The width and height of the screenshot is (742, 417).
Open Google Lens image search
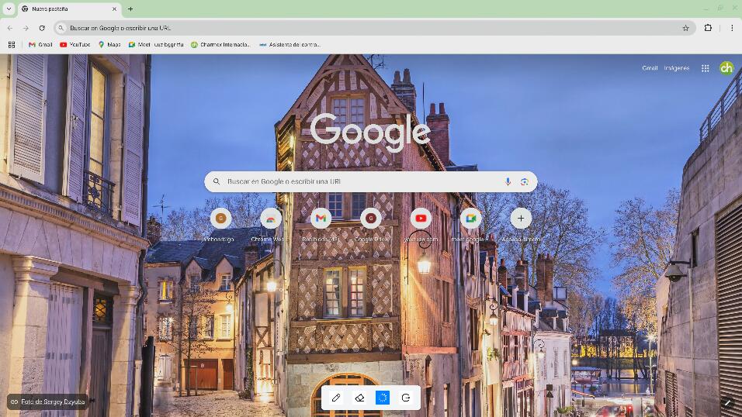click(x=525, y=181)
